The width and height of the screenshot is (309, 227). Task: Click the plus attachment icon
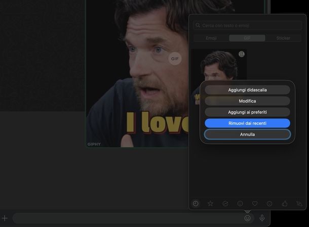point(5,218)
